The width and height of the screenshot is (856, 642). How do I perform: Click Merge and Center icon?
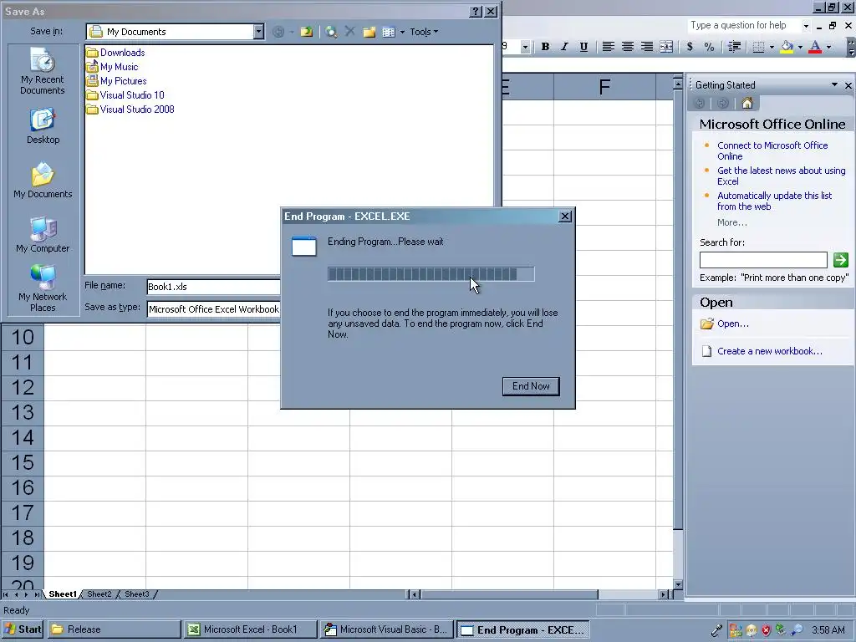666,47
